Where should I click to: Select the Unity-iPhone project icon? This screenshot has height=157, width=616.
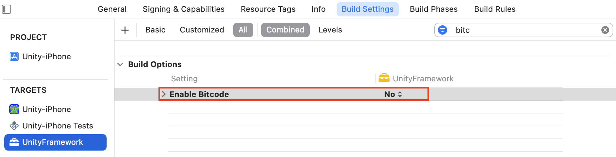(14, 57)
